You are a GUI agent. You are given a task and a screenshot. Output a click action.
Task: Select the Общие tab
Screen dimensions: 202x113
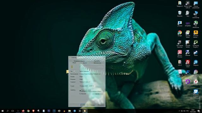tap(74, 63)
